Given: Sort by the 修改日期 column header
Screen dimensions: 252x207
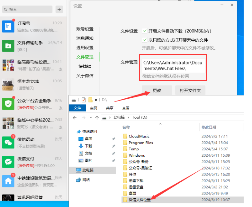Looking at the screenshot, I should pos(209,127).
